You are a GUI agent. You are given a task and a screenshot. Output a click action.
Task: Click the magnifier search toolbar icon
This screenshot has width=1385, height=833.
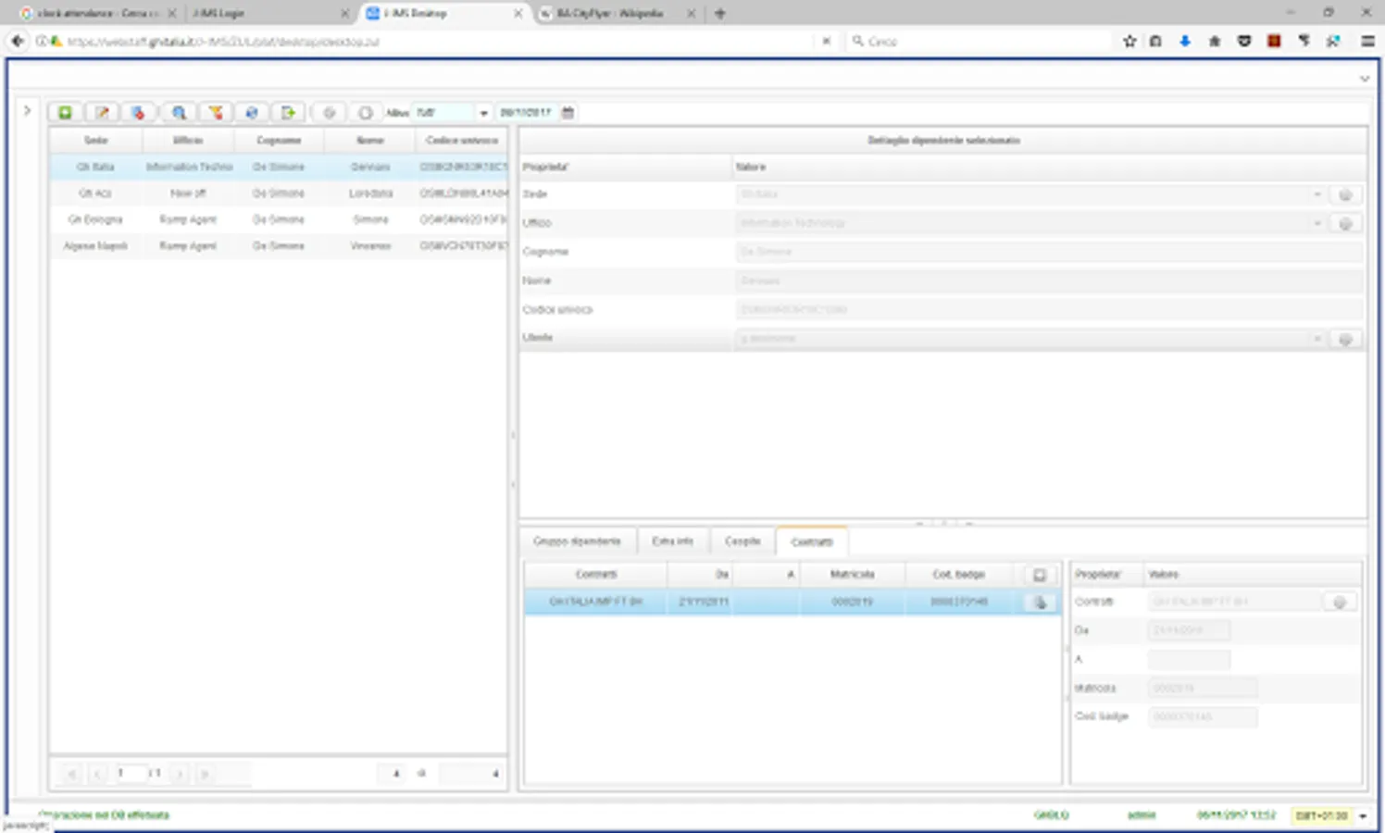[x=179, y=113]
